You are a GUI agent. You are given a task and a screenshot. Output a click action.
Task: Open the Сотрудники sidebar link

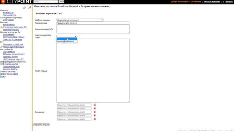point(8,20)
